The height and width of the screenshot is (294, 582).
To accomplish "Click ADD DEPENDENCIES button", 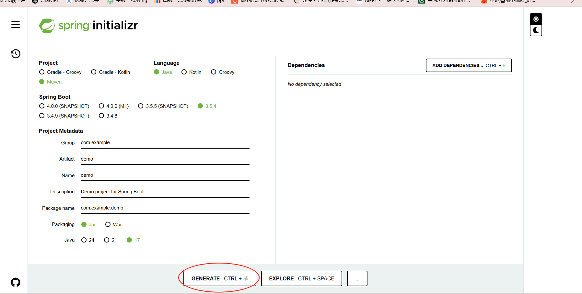I will [469, 65].
